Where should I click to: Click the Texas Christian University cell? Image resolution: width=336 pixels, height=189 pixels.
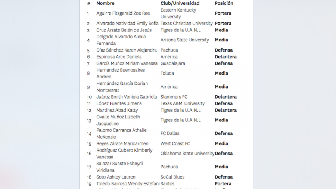tap(187, 24)
